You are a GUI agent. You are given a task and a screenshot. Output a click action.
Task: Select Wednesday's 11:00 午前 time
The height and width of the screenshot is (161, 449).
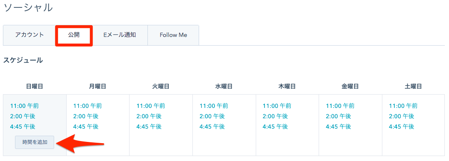tap(214, 106)
